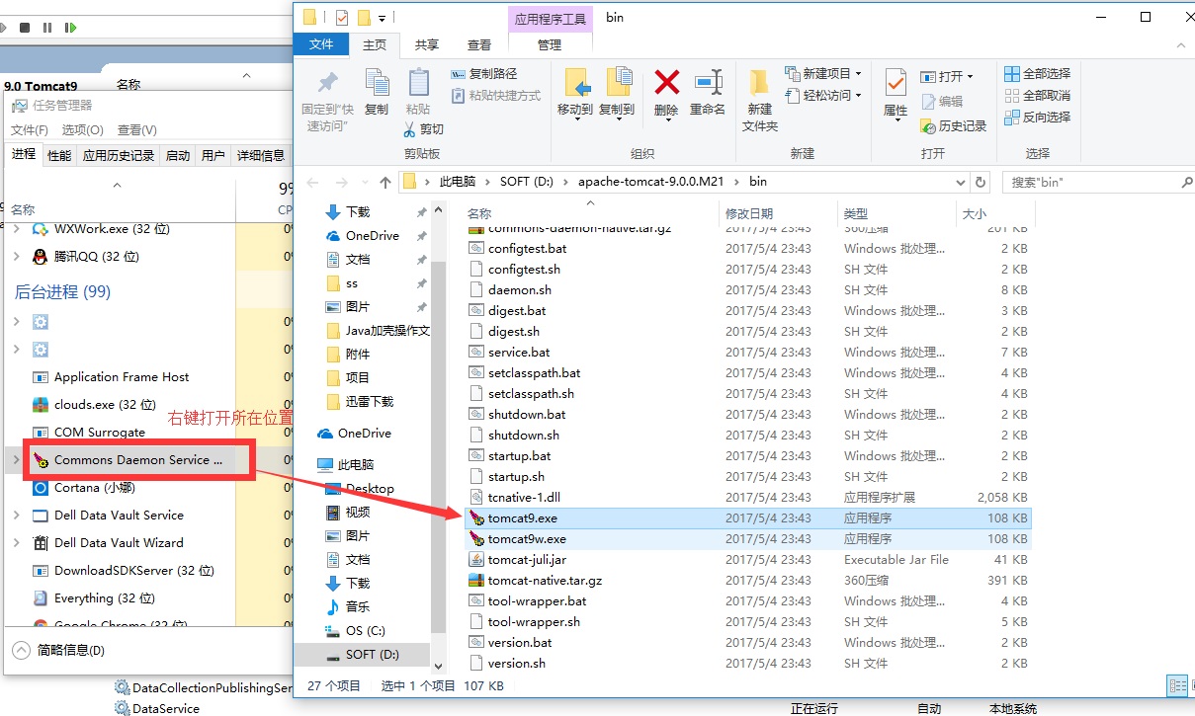Sort by Size (大小) column header
1195x716 pixels.
coord(974,214)
